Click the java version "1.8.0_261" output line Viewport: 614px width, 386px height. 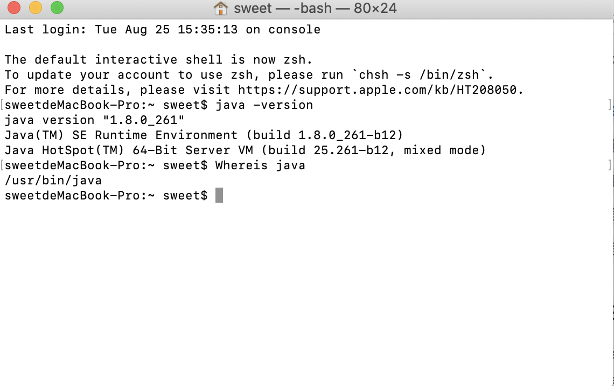pyautogui.click(x=94, y=120)
